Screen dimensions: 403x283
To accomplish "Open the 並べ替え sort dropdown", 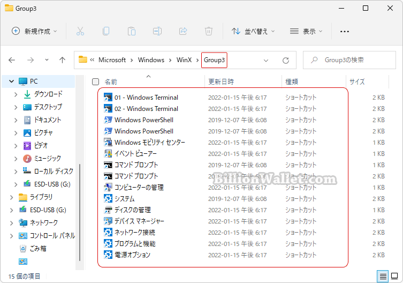I will 253,32.
